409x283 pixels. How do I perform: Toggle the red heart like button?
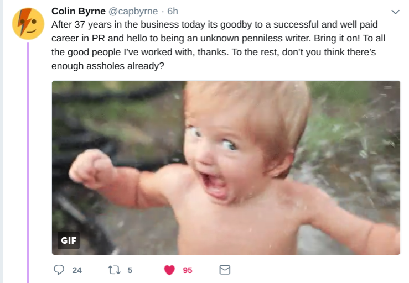(169, 270)
